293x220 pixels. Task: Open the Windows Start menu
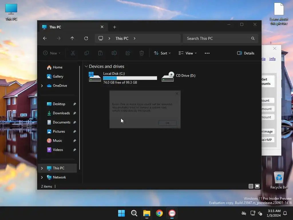(x=121, y=213)
